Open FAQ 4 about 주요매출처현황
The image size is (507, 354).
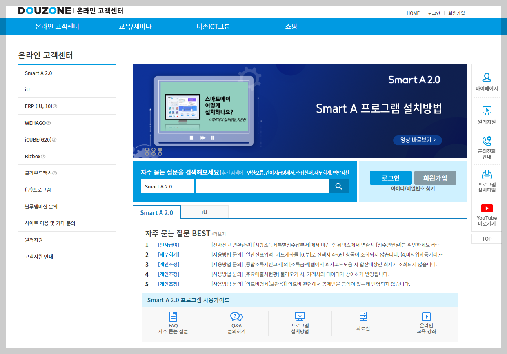[300, 274]
